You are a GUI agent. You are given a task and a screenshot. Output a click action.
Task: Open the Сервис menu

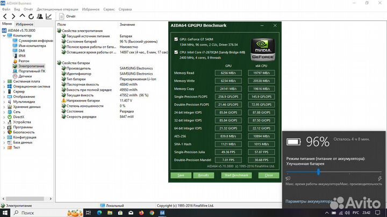109,9
